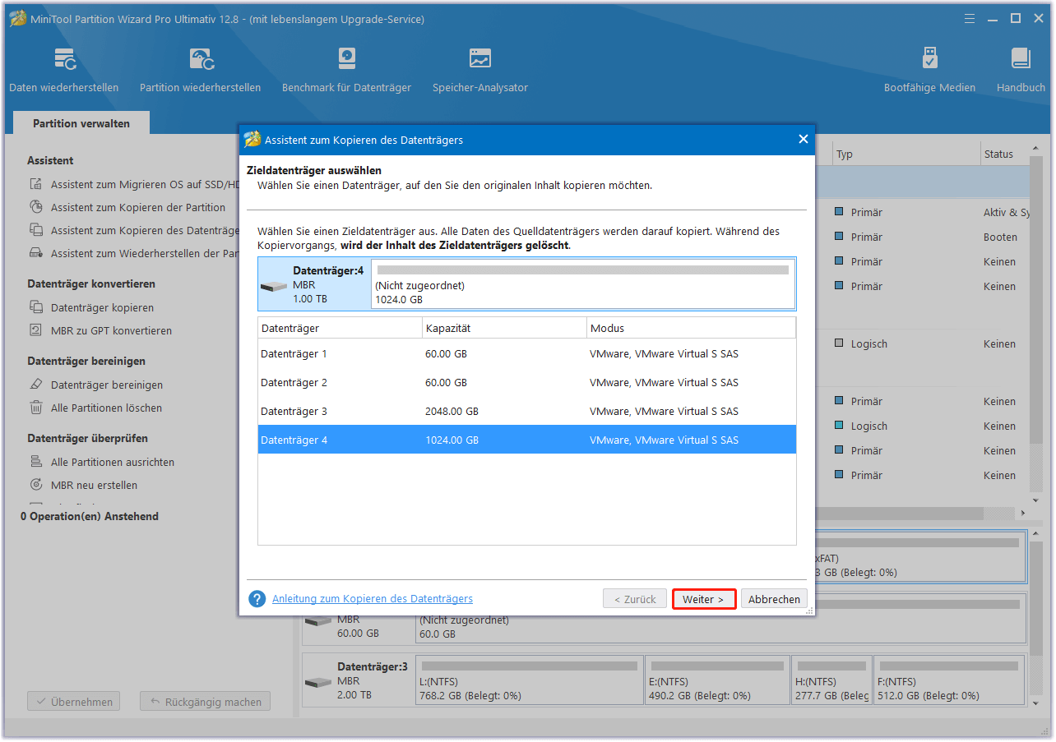Open Anleitung zum Kopieren des Datenträgers link
The image size is (1056, 742).
point(373,599)
